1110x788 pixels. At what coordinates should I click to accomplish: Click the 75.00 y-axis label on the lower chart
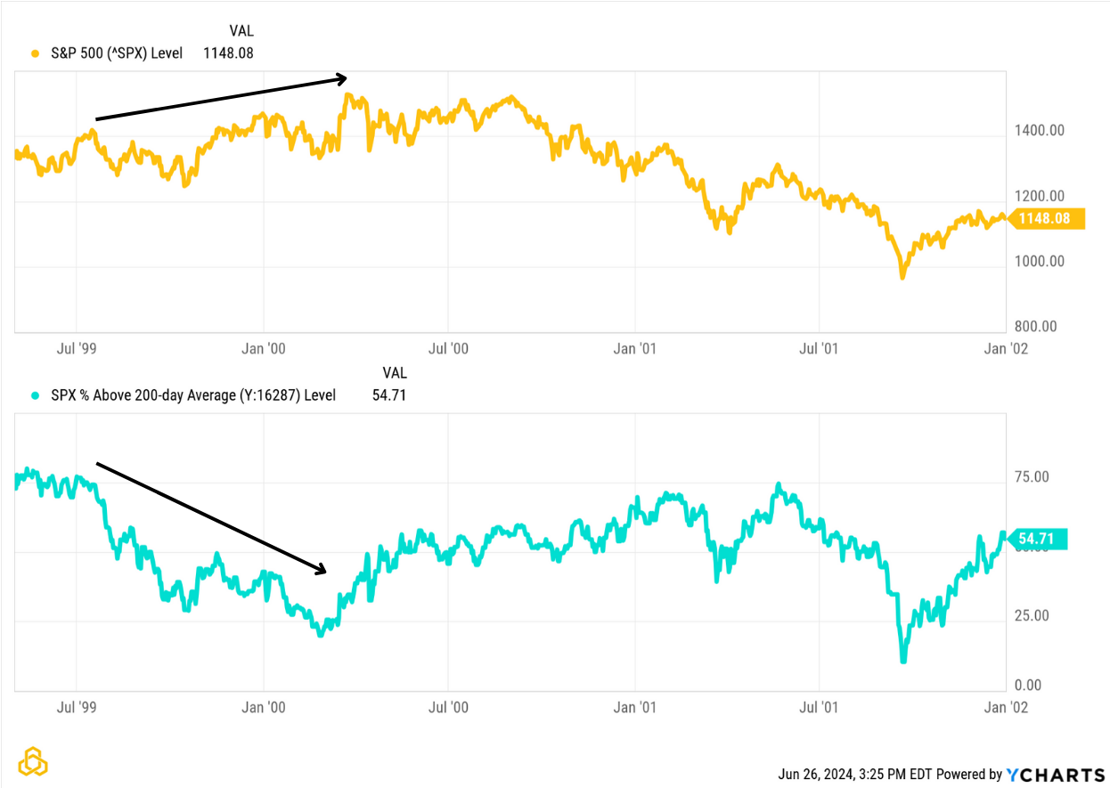click(1033, 477)
